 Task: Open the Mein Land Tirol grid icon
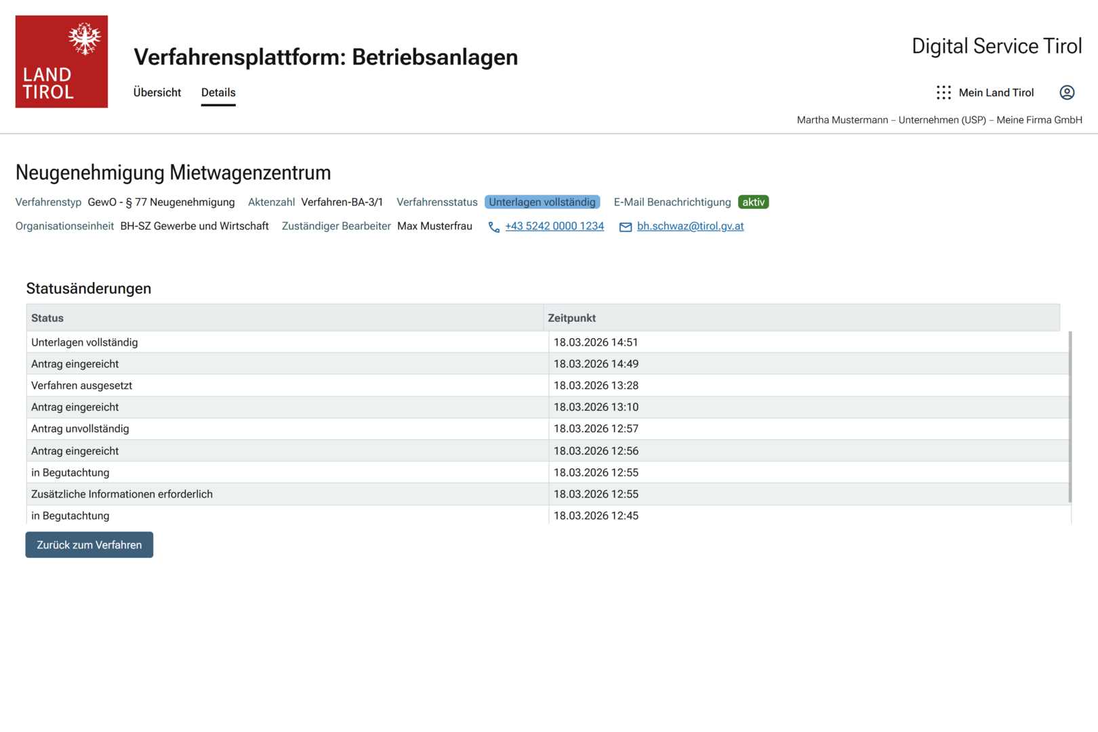943,93
